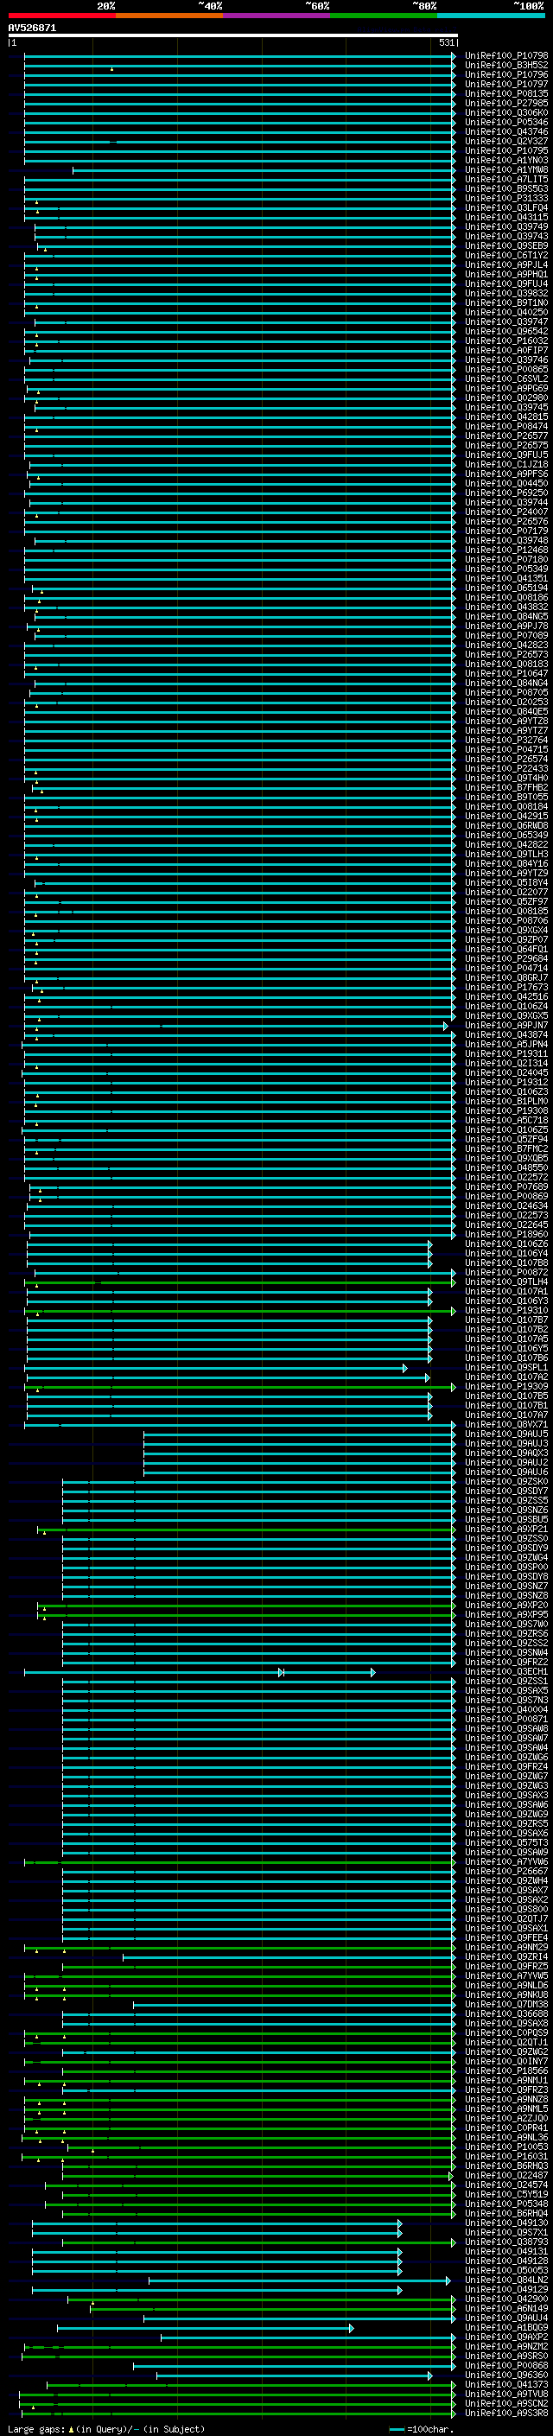Click the cyan ~100% legend color segment
Screen dimensions: 553x2436
tap(492, 16)
